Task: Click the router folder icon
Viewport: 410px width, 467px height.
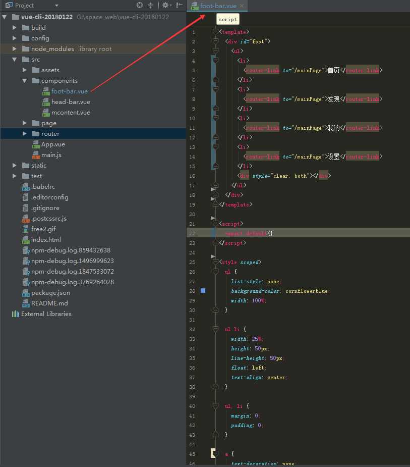Action: [36, 133]
